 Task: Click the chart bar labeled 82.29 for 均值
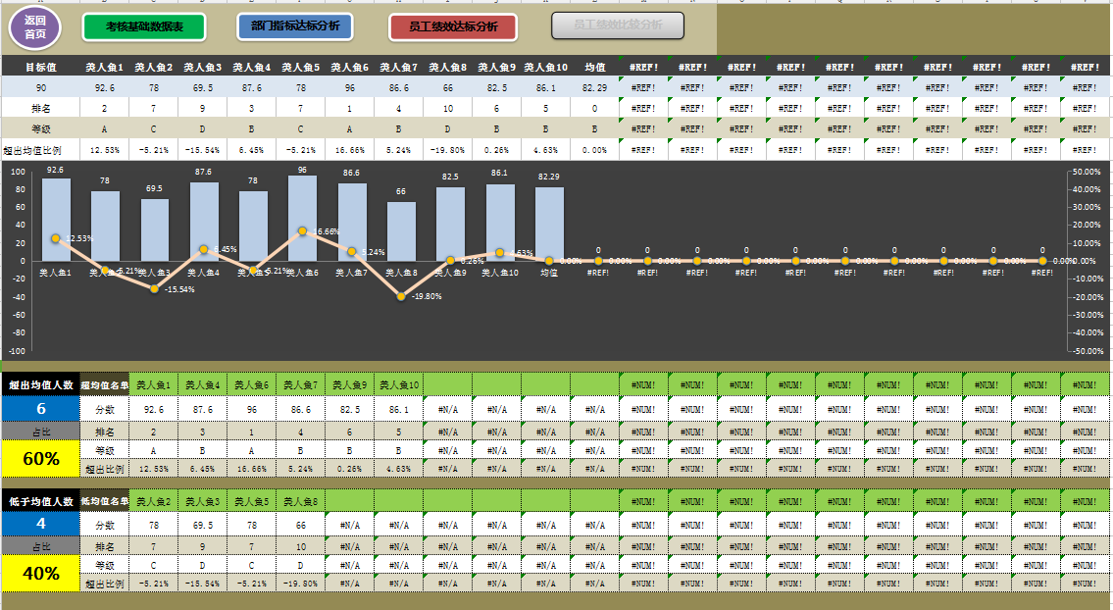click(x=549, y=224)
